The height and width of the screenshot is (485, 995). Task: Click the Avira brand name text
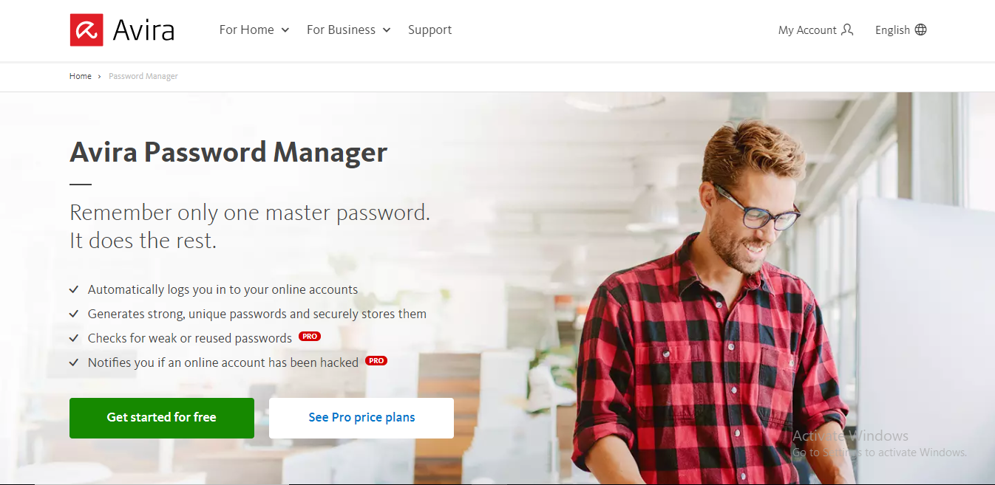(x=143, y=30)
